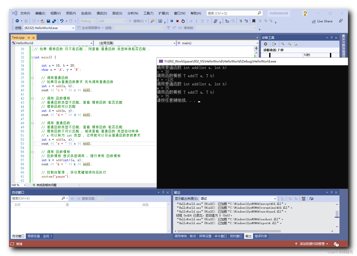Image resolution: width=357 pixels, height=256 pixels.
Task: Click the diagnostic chart reset view icon
Action: pos(296,44)
